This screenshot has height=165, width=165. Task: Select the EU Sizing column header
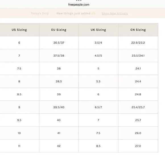point(59,30)
